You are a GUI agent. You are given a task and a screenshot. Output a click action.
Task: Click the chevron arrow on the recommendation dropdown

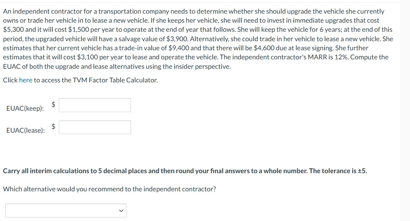(121, 211)
